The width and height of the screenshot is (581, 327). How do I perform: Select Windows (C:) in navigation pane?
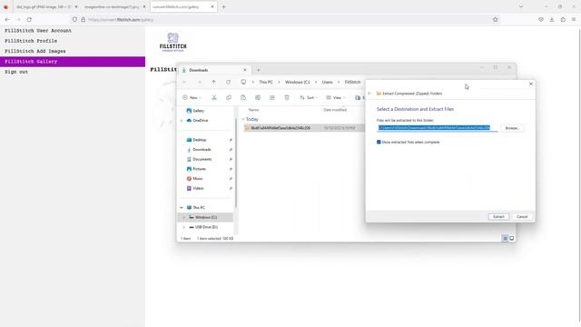[206, 217]
